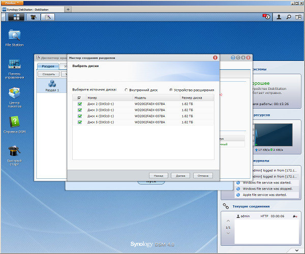Open Справка DSM help icon
Screen dimensions: 305x254
click(14, 122)
